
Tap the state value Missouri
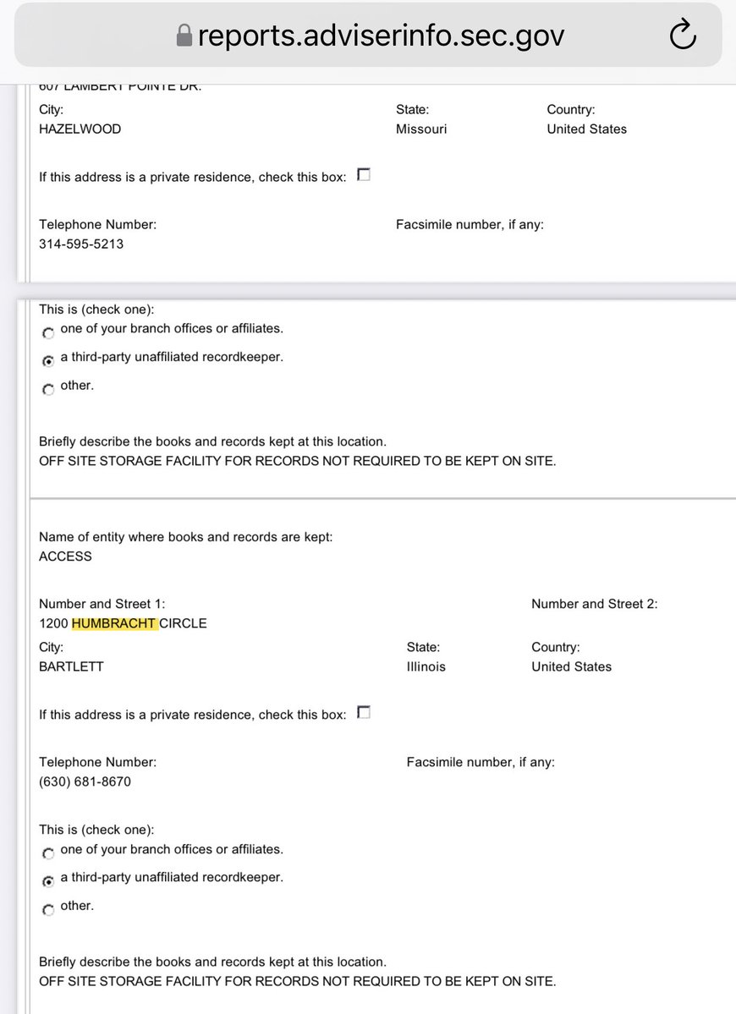[421, 129]
